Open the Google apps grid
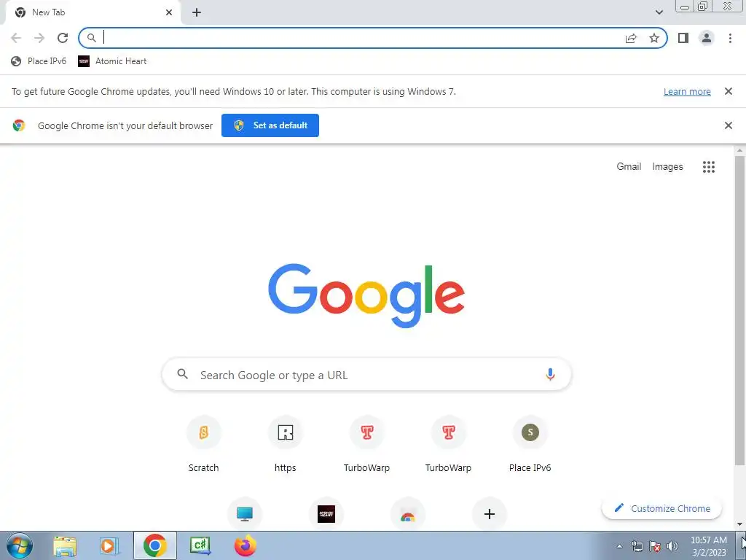 [708, 167]
